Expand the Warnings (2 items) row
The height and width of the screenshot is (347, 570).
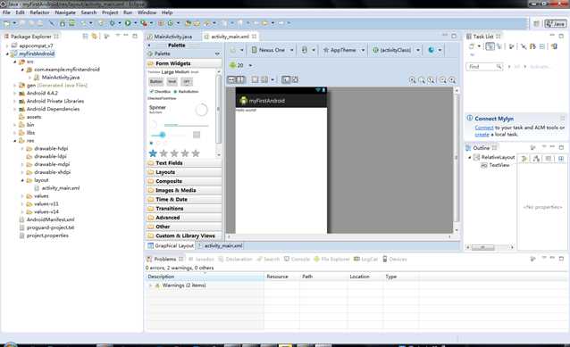click(150, 285)
